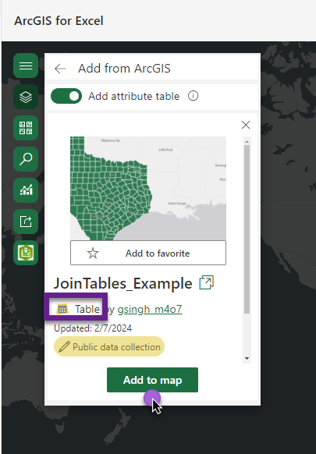Go back from Add from ArcGIS
Screen dimensions: 316x454
click(60, 69)
